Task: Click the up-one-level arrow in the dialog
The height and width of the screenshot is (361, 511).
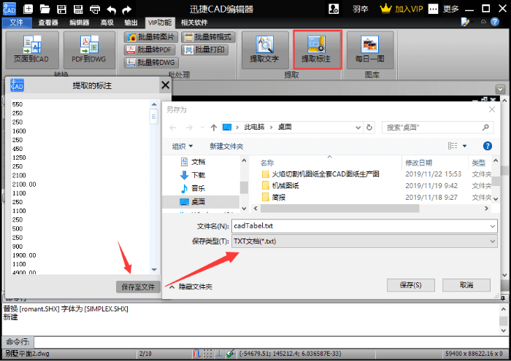Action: click(x=214, y=128)
